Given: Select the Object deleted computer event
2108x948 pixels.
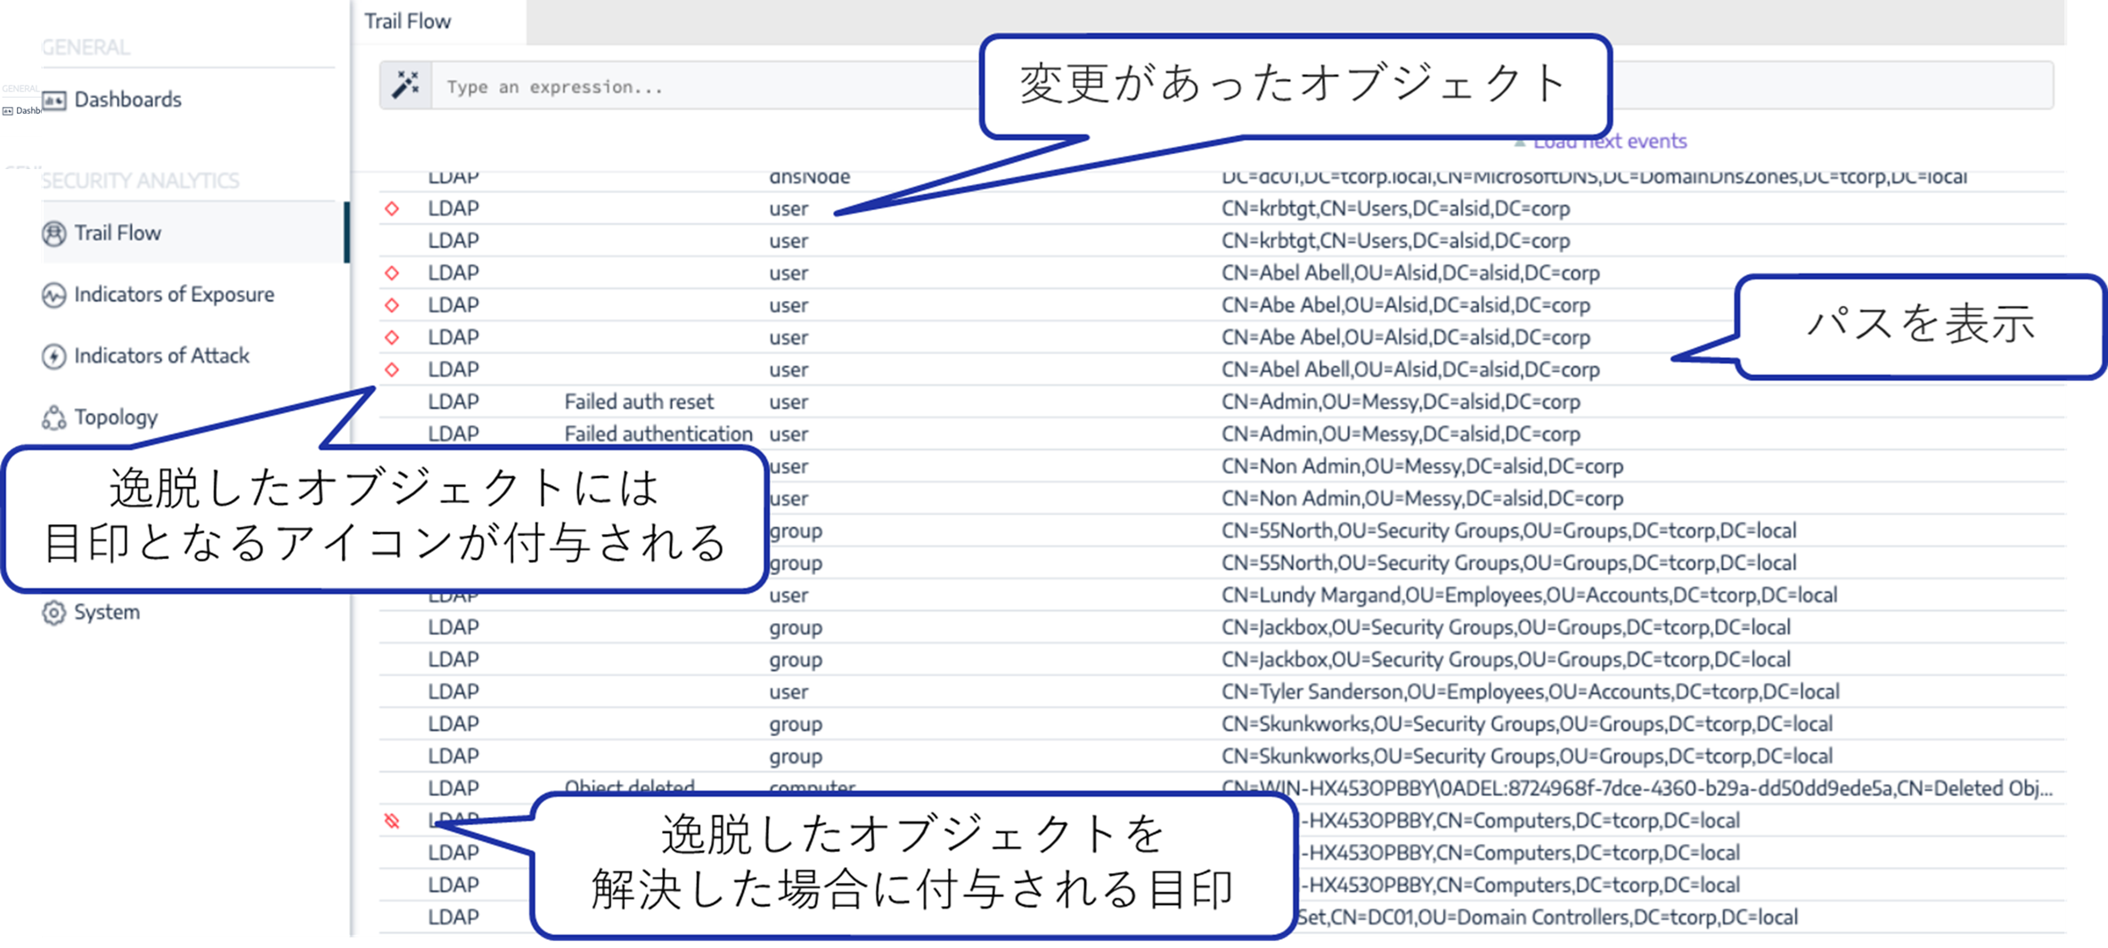Looking at the screenshot, I should coord(1221,788).
